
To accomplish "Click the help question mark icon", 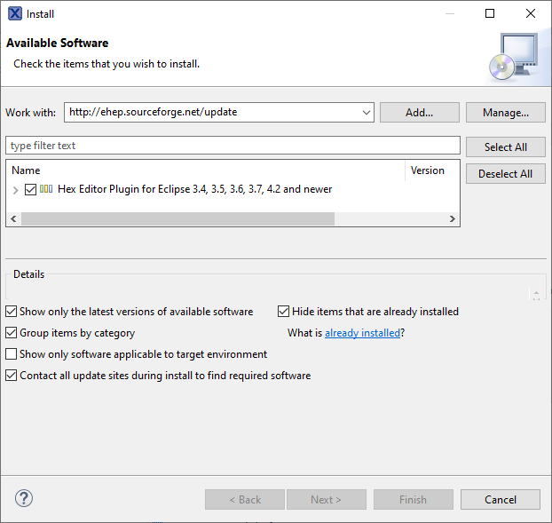I will point(24,498).
